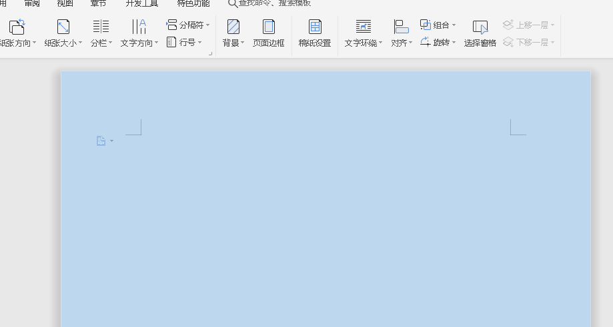
Task: Open the page setup dialog launcher
Action: (x=211, y=53)
